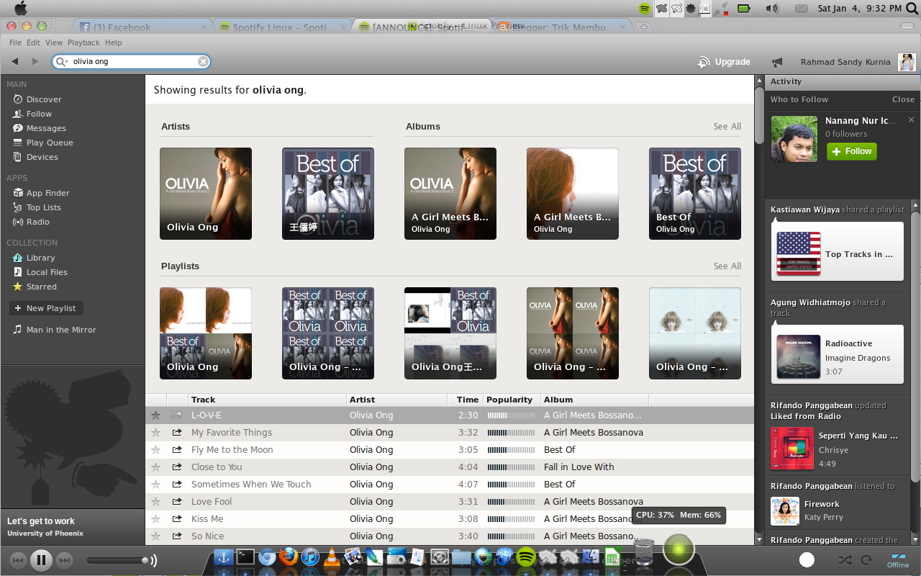The height and width of the screenshot is (576, 921).
Task: Sort tracks by the Artist column
Action: [396, 400]
